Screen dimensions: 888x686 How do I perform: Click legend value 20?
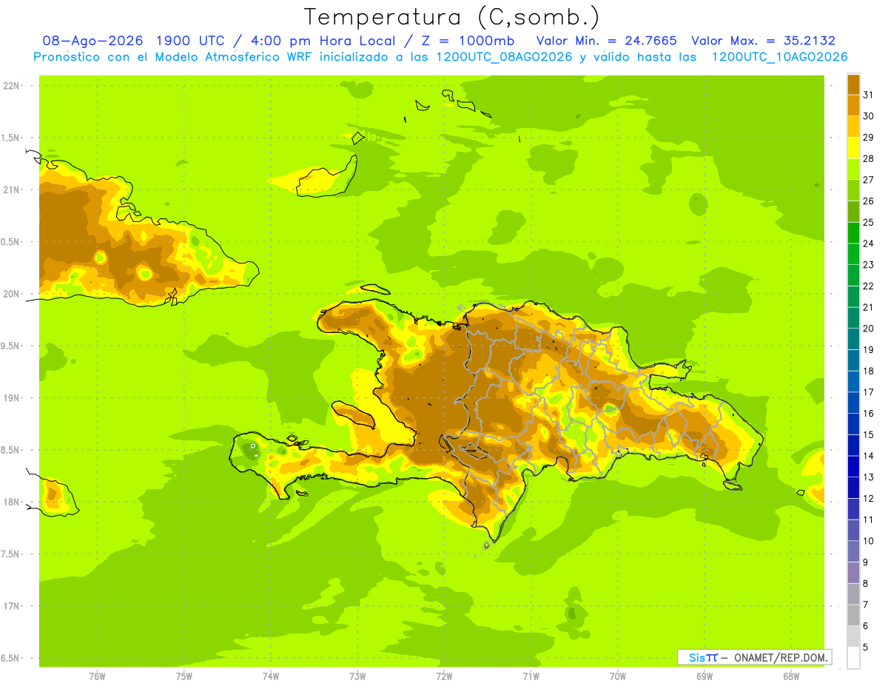tap(868, 329)
